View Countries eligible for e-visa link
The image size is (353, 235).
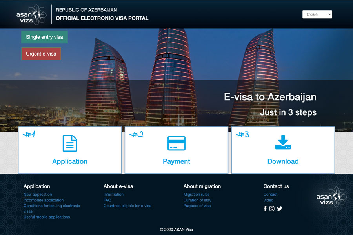(127, 206)
